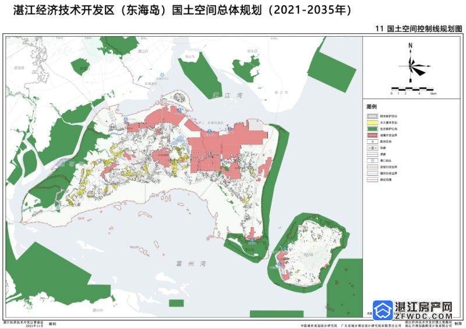This screenshot has height=329, width=466.
Task: Click the 霞山区 district label
Action: (x=143, y=51)
